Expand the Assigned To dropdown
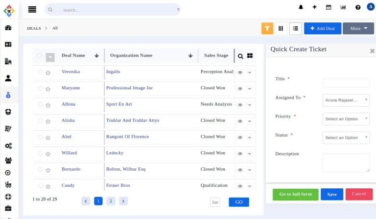Viewport: 376px width, 219px height. click(x=346, y=100)
